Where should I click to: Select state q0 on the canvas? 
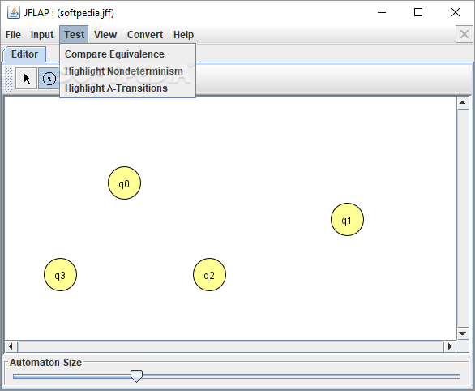pos(124,183)
